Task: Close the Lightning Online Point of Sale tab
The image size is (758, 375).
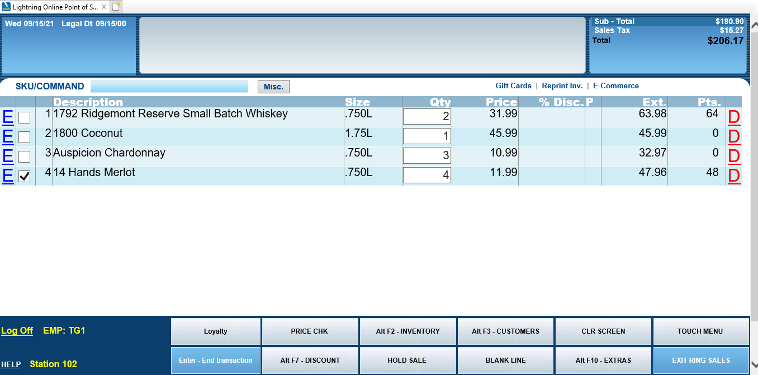Action: pyautogui.click(x=104, y=7)
